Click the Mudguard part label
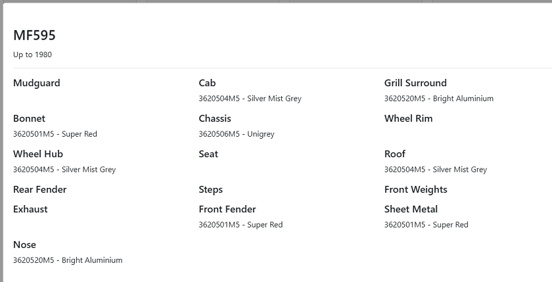Viewport: 552px width, 282px height. click(36, 83)
